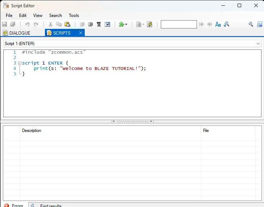This screenshot has height=207, width=264.
Task: Click the script help icon at far right
Action: (x=260, y=24)
